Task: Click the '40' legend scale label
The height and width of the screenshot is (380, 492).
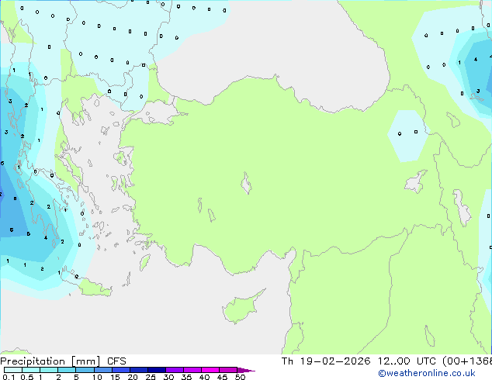Action: click(204, 377)
